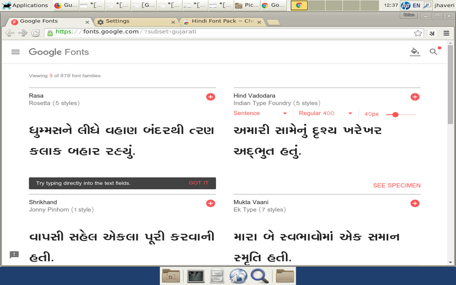Add Hind Vadodara to your selection
Screen dimensions: 456x285
pos(415,97)
